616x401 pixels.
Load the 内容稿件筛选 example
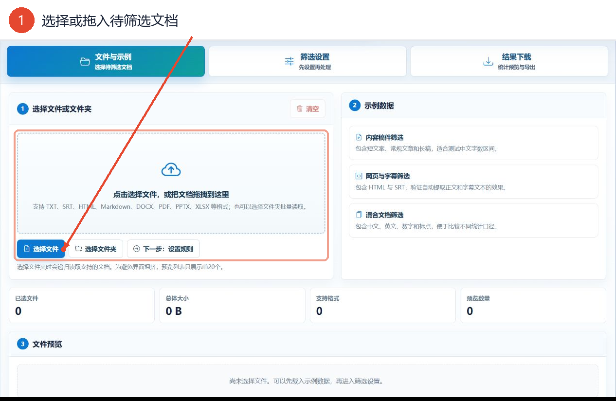pyautogui.click(x=473, y=143)
